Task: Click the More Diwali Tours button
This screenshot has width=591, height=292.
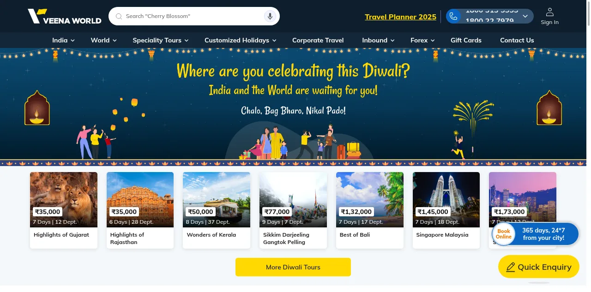Action: click(293, 267)
